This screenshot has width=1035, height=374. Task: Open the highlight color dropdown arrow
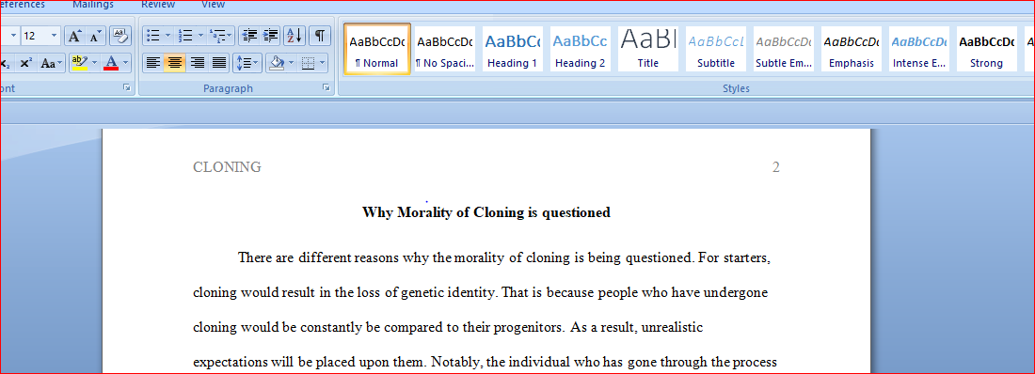click(x=94, y=63)
